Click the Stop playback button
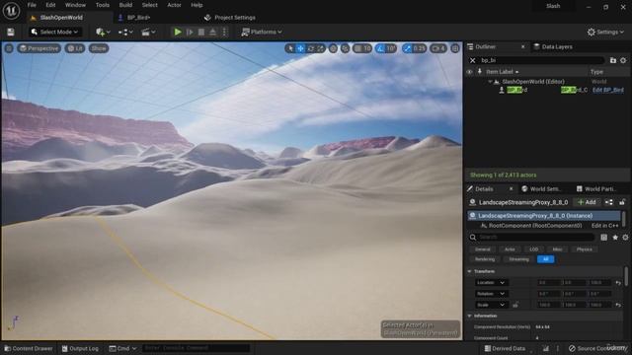Viewport: 632px width, 355px height. [x=201, y=33]
